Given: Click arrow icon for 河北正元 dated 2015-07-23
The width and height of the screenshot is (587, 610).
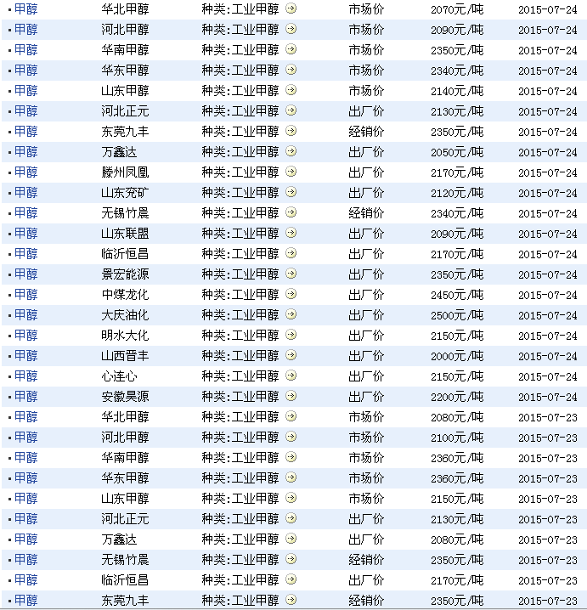Looking at the screenshot, I should (x=291, y=518).
